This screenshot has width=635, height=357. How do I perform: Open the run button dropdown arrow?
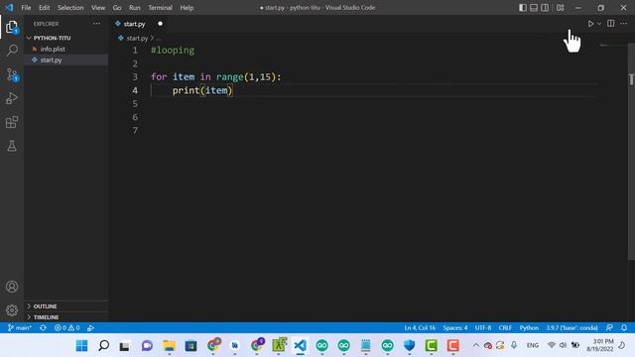pos(599,24)
